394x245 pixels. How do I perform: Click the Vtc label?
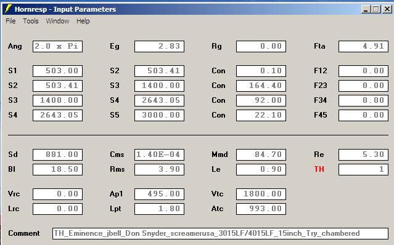coord(218,194)
